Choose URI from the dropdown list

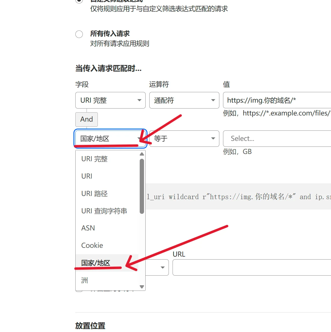87,176
